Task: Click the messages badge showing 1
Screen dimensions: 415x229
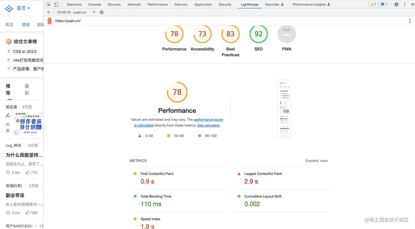Action: (384, 4)
